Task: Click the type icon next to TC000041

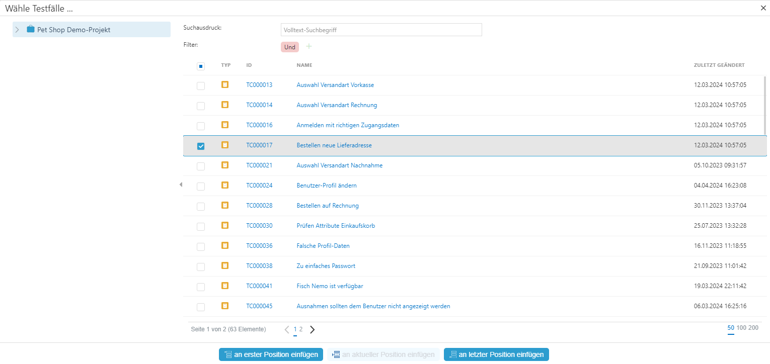Action: point(225,286)
